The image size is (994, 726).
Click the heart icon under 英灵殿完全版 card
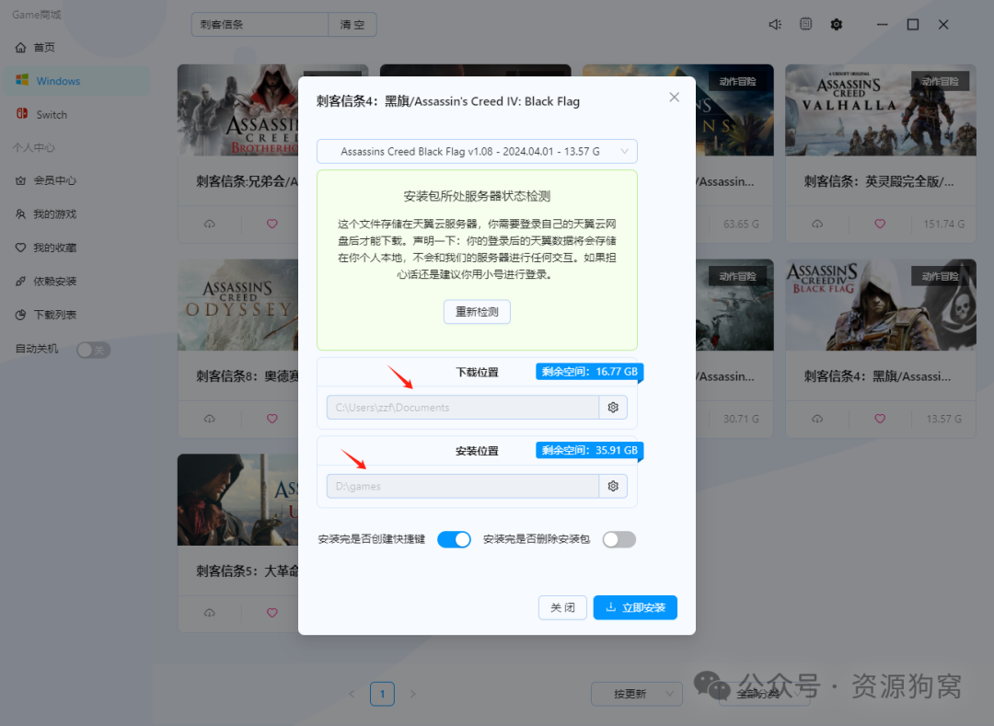(x=880, y=224)
